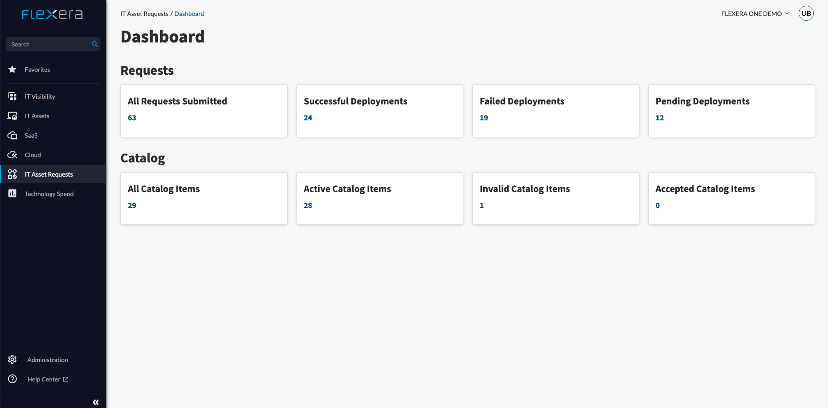Open Help Center question mark icon
This screenshot has height=408, width=828.
pyautogui.click(x=12, y=379)
